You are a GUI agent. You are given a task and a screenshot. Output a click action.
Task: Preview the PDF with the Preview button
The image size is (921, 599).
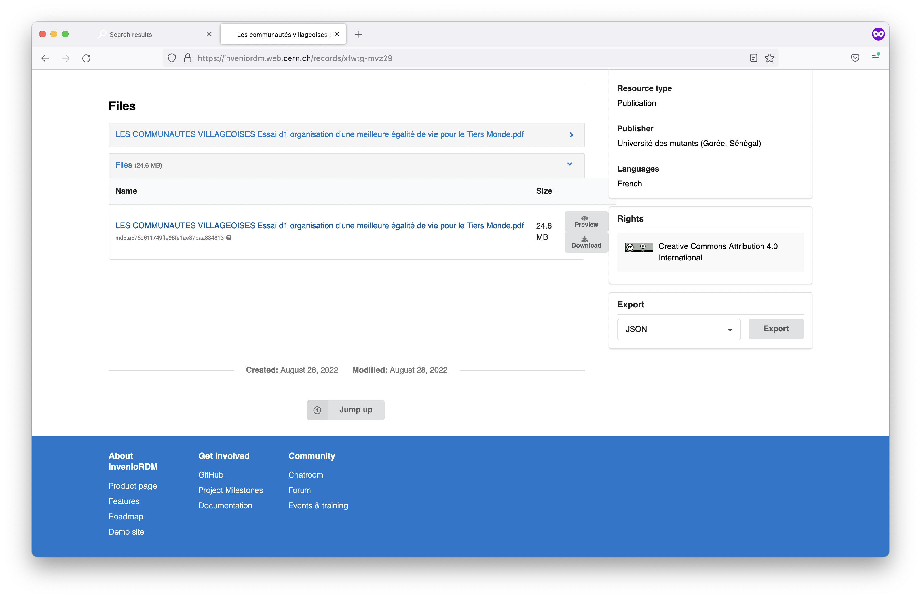pos(586,221)
